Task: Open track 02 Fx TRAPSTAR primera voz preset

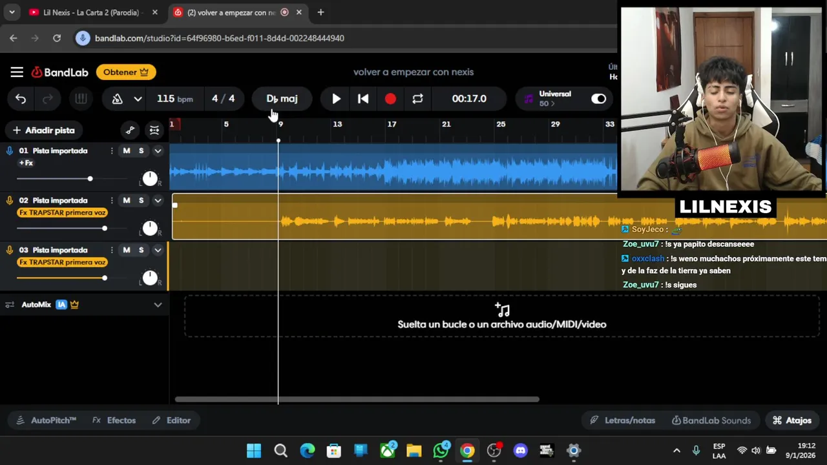Action: tap(63, 213)
